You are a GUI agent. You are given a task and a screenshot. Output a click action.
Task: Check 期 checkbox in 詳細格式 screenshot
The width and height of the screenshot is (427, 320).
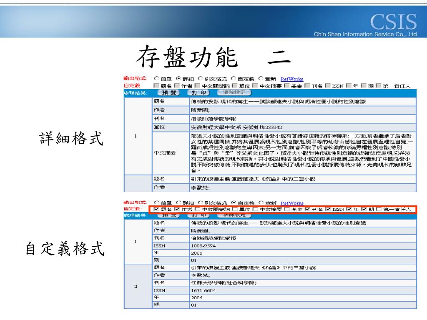click(363, 86)
